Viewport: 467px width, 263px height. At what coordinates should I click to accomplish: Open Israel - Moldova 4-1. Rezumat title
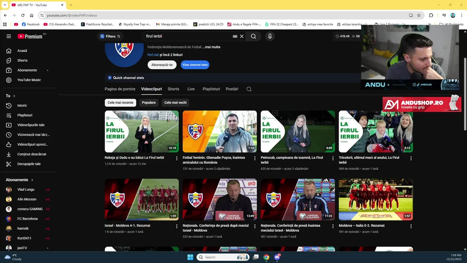tap(127, 226)
